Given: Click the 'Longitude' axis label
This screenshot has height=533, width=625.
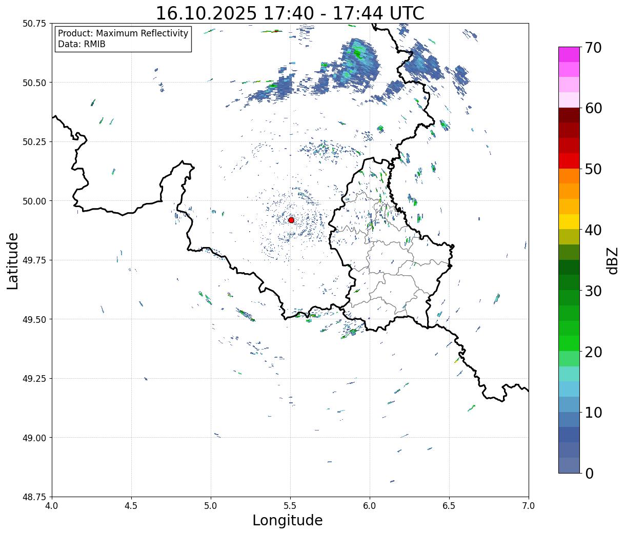Looking at the screenshot, I should (x=288, y=520).
